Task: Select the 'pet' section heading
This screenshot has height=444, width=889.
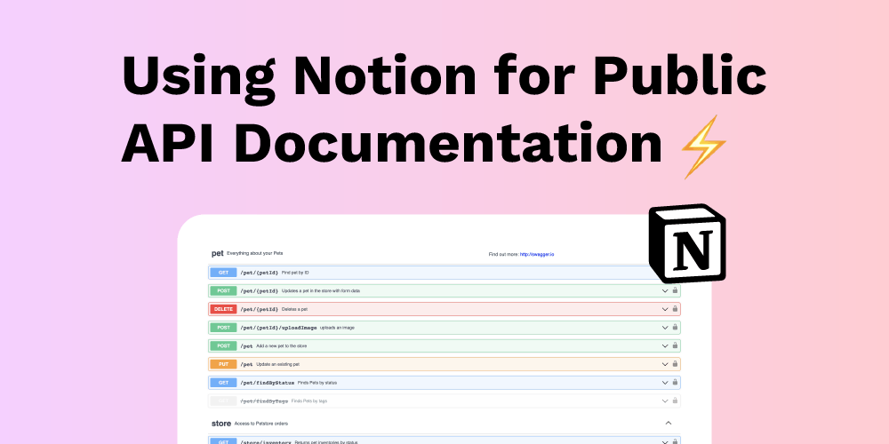Action: (x=217, y=253)
